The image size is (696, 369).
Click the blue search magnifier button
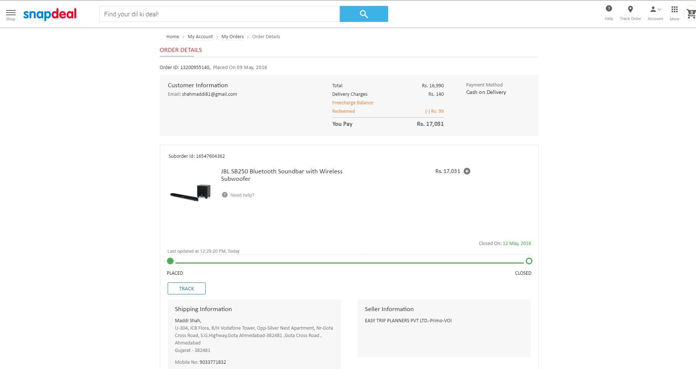[364, 14]
